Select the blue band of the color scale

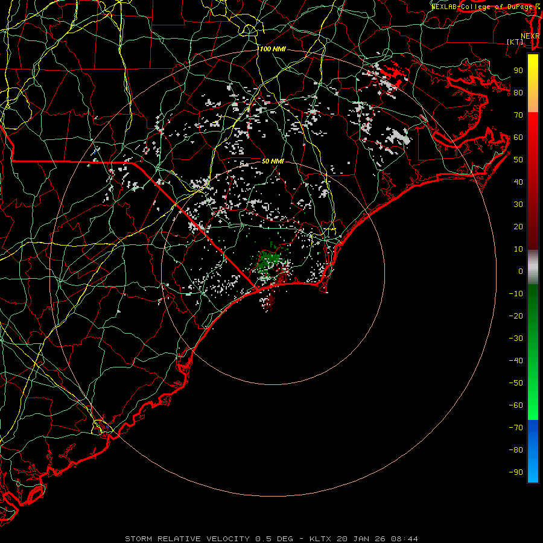(x=533, y=451)
